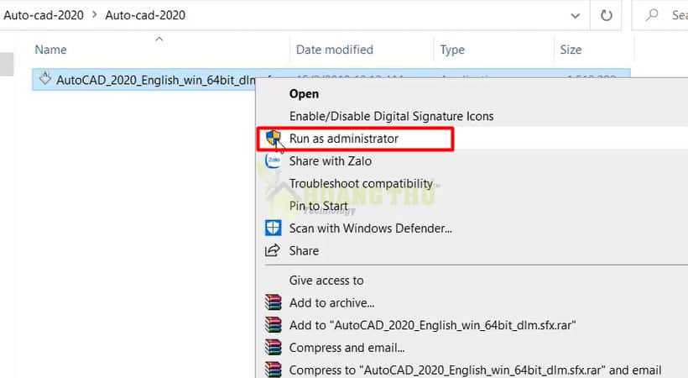Select Compress to sfx.rar and email

[x=475, y=370]
